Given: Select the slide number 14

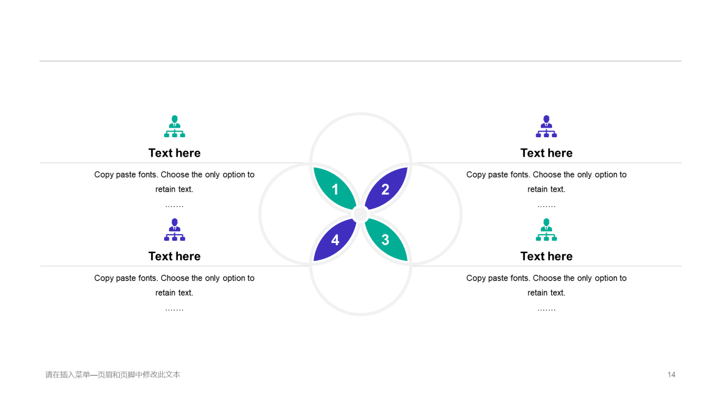Looking at the screenshot, I should pos(671,375).
